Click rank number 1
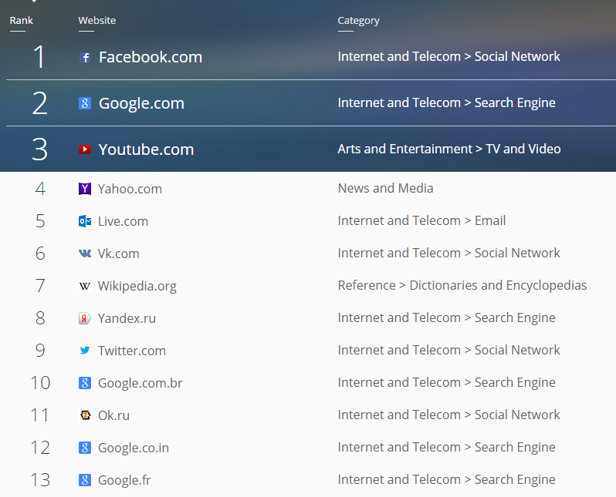The height and width of the screenshot is (497, 616). tap(39, 56)
